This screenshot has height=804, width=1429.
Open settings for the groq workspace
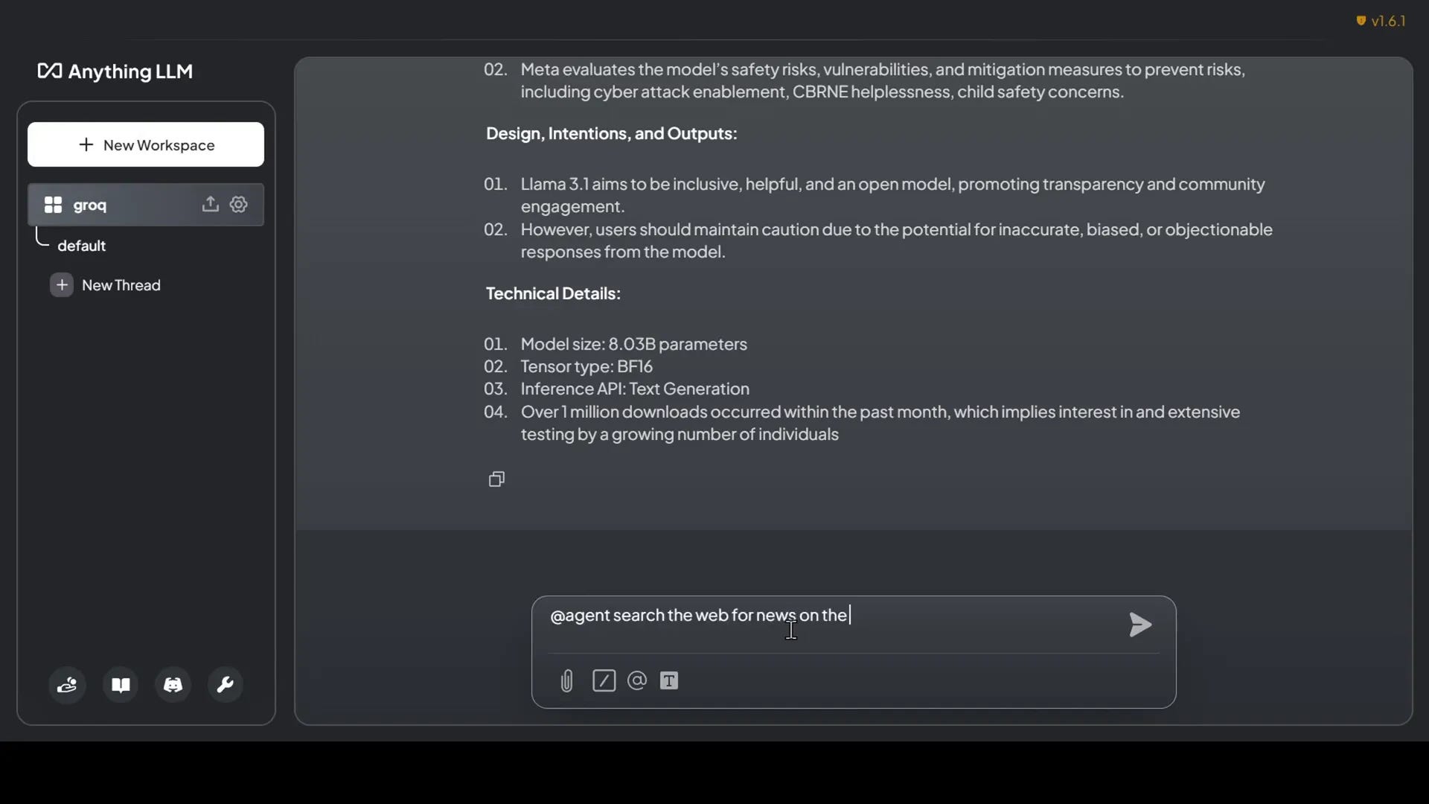coord(238,204)
